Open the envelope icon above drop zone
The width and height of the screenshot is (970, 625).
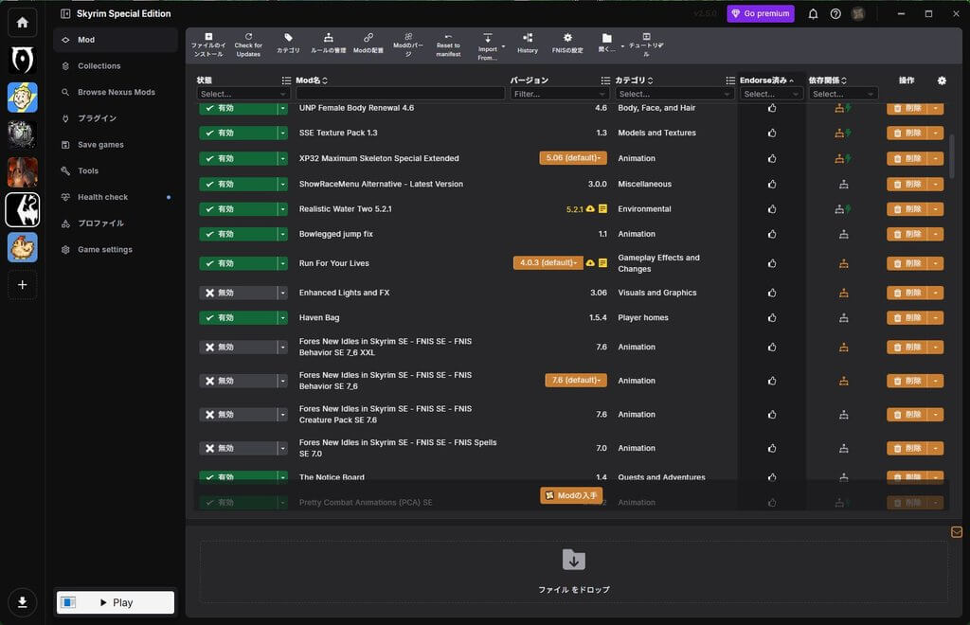point(957,532)
